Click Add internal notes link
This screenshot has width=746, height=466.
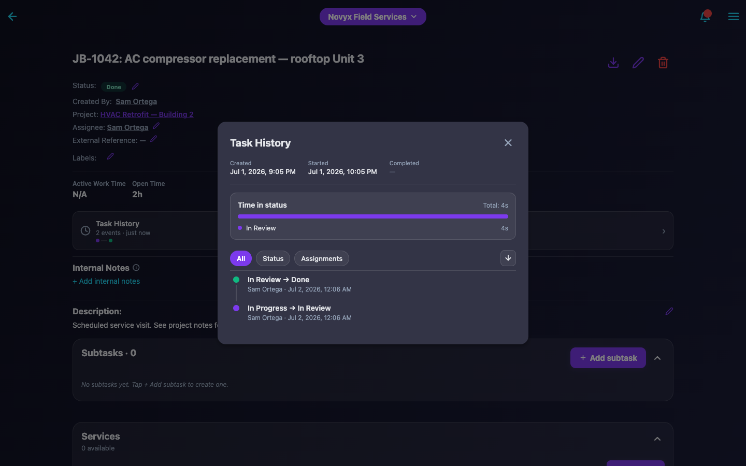[106, 281]
